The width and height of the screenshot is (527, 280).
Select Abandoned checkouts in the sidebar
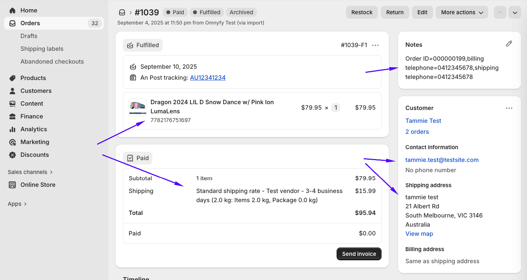click(x=52, y=61)
